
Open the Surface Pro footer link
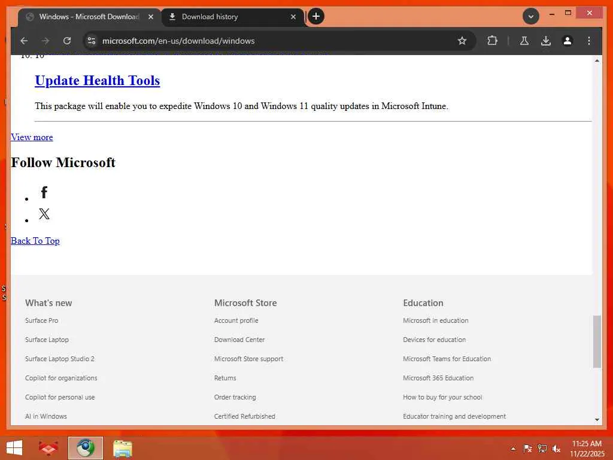(x=41, y=320)
